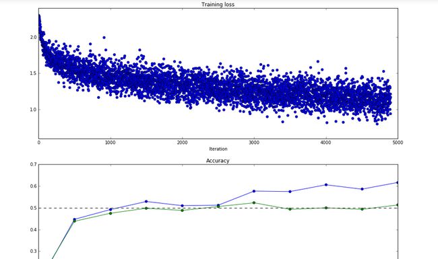Select the 1.0 tick label on loss axis
438x259 pixels.
point(33,110)
